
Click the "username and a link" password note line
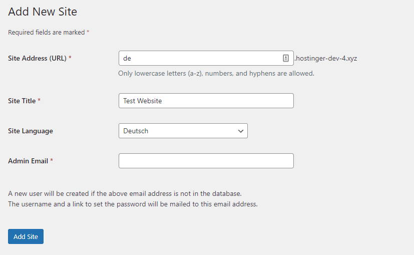point(133,204)
